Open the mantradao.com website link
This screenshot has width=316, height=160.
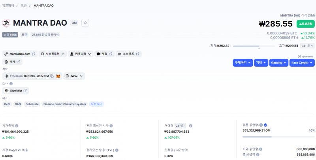[20, 54]
